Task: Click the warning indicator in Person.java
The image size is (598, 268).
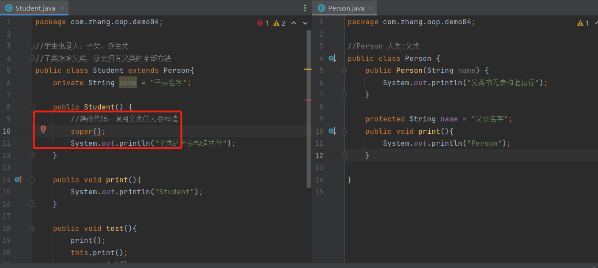Action: (x=583, y=23)
